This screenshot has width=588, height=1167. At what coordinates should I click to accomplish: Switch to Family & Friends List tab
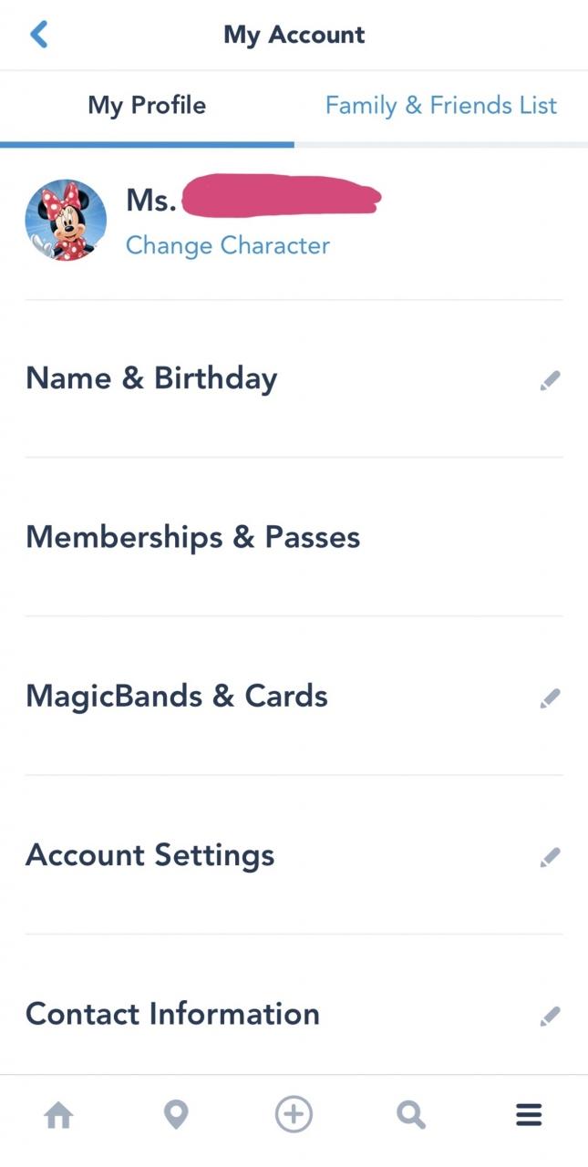(440, 106)
